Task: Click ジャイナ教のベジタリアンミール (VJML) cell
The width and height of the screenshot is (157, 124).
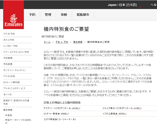Action: [122, 108]
